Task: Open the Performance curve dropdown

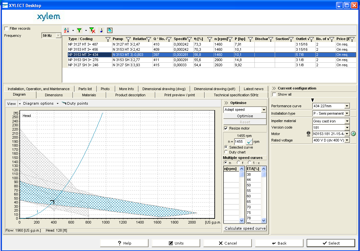Action: [x=347, y=106]
